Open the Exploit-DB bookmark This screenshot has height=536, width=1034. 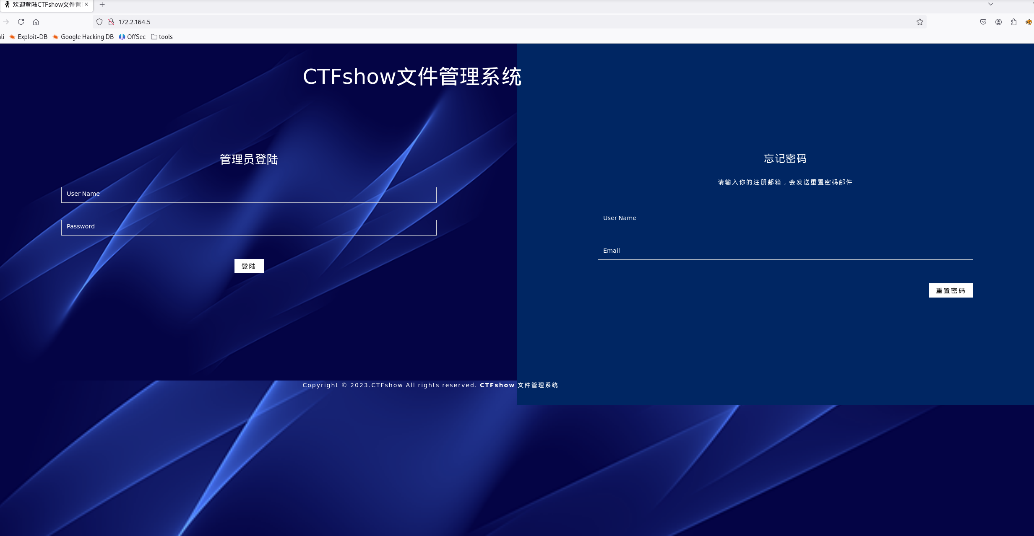click(29, 37)
